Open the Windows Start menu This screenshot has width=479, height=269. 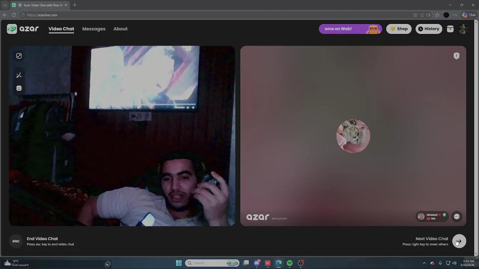pos(179,263)
